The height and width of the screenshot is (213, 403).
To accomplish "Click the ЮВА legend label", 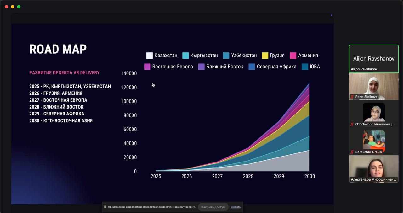I will click(315, 67).
